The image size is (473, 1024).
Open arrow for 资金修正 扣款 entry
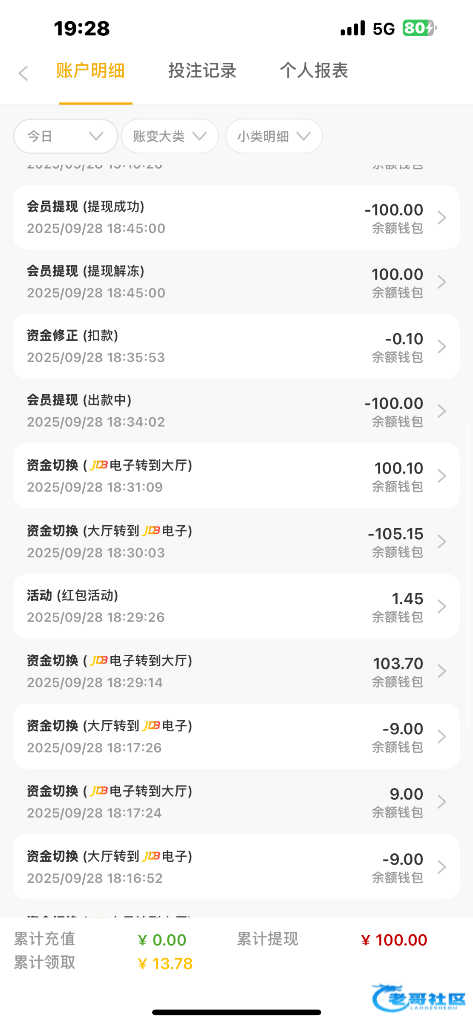[x=441, y=346]
